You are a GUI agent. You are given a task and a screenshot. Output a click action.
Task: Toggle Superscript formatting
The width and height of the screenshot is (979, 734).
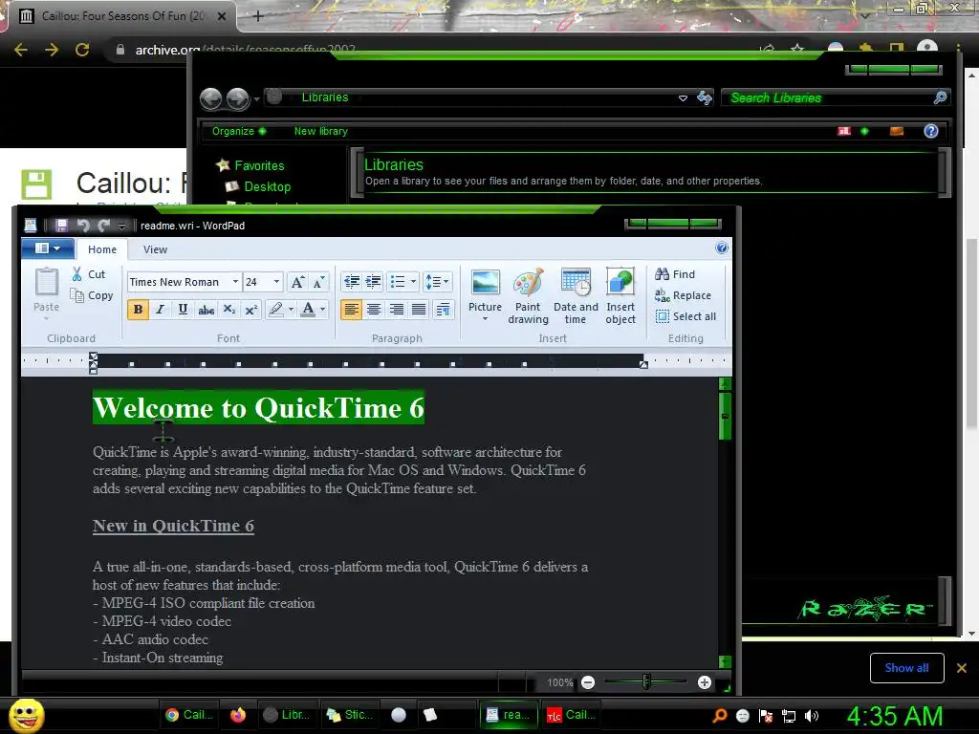tap(251, 309)
